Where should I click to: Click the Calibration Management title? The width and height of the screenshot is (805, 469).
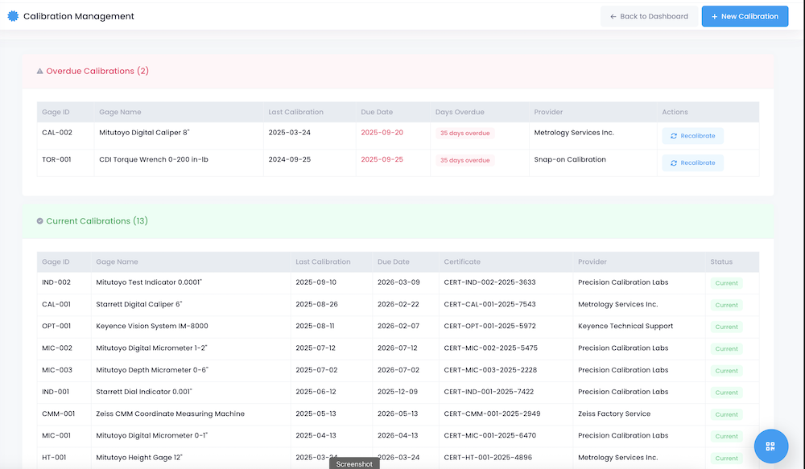[79, 16]
